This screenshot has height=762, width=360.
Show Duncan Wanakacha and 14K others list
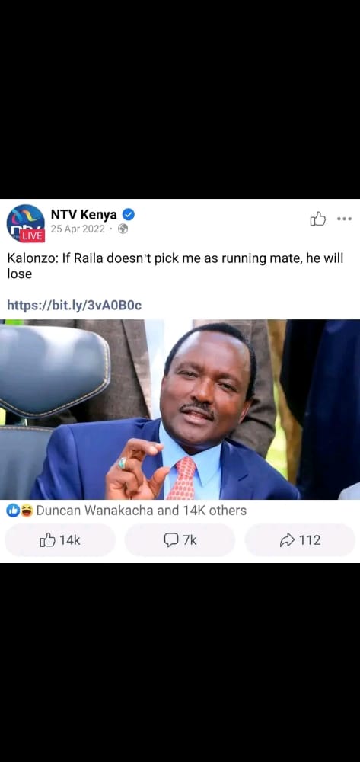click(142, 511)
